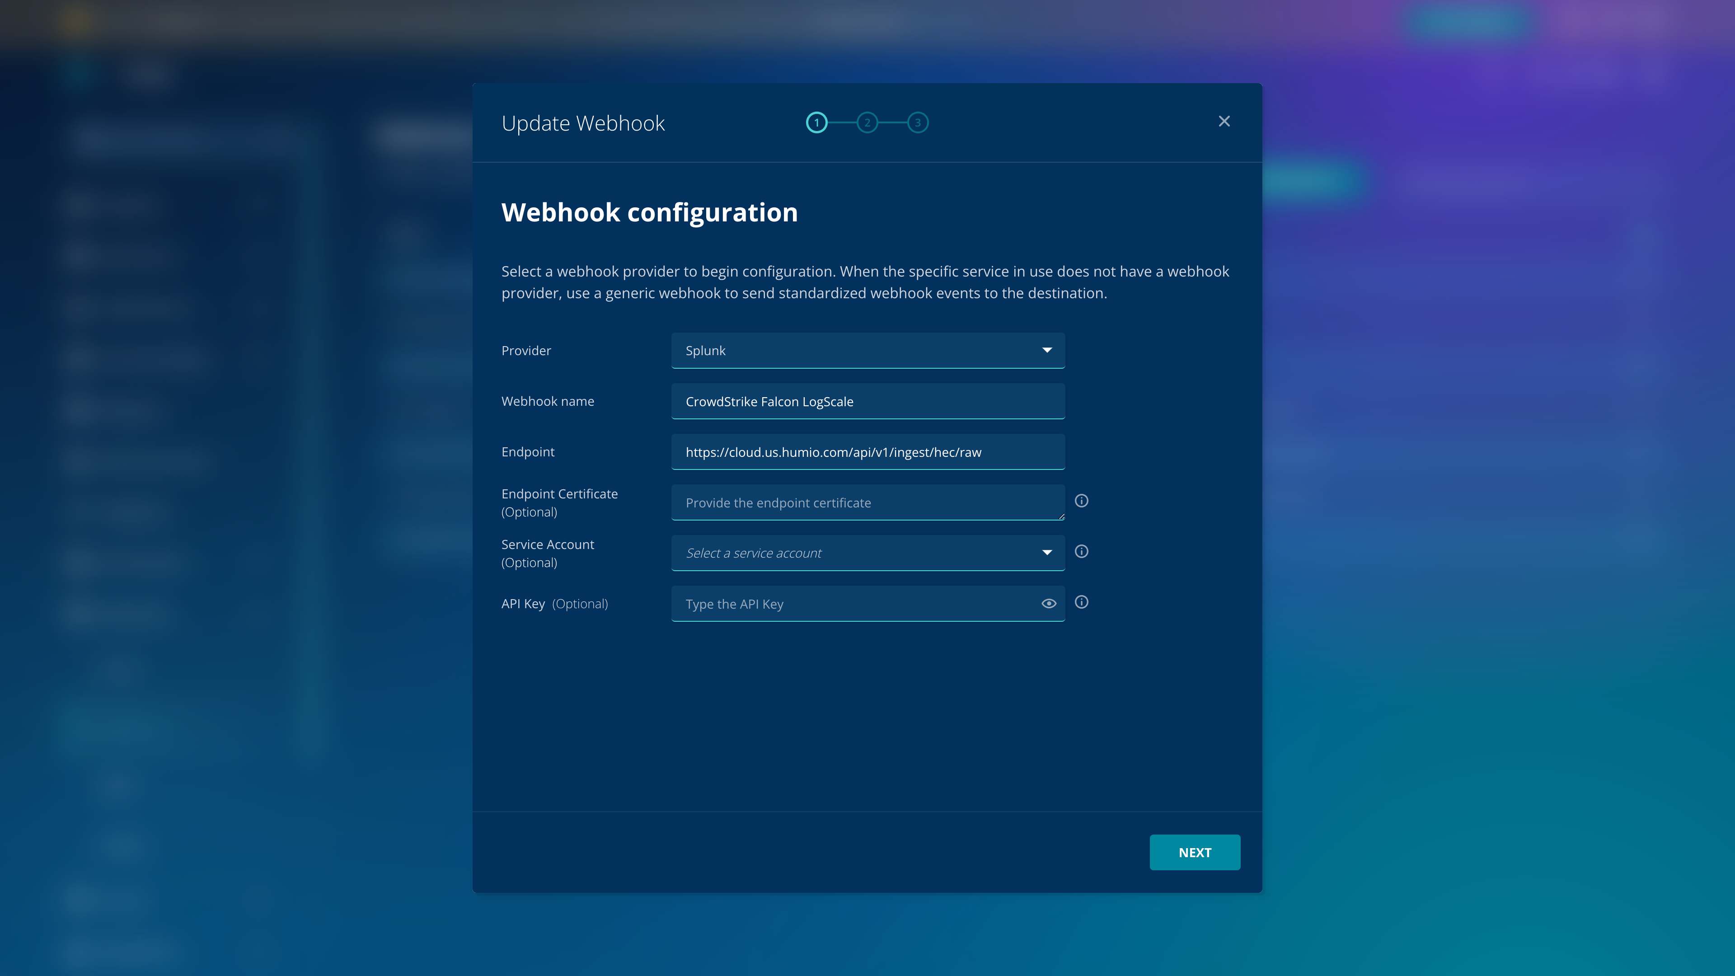Click the Webhook name input field
Image resolution: width=1735 pixels, height=976 pixels.
[x=867, y=401]
